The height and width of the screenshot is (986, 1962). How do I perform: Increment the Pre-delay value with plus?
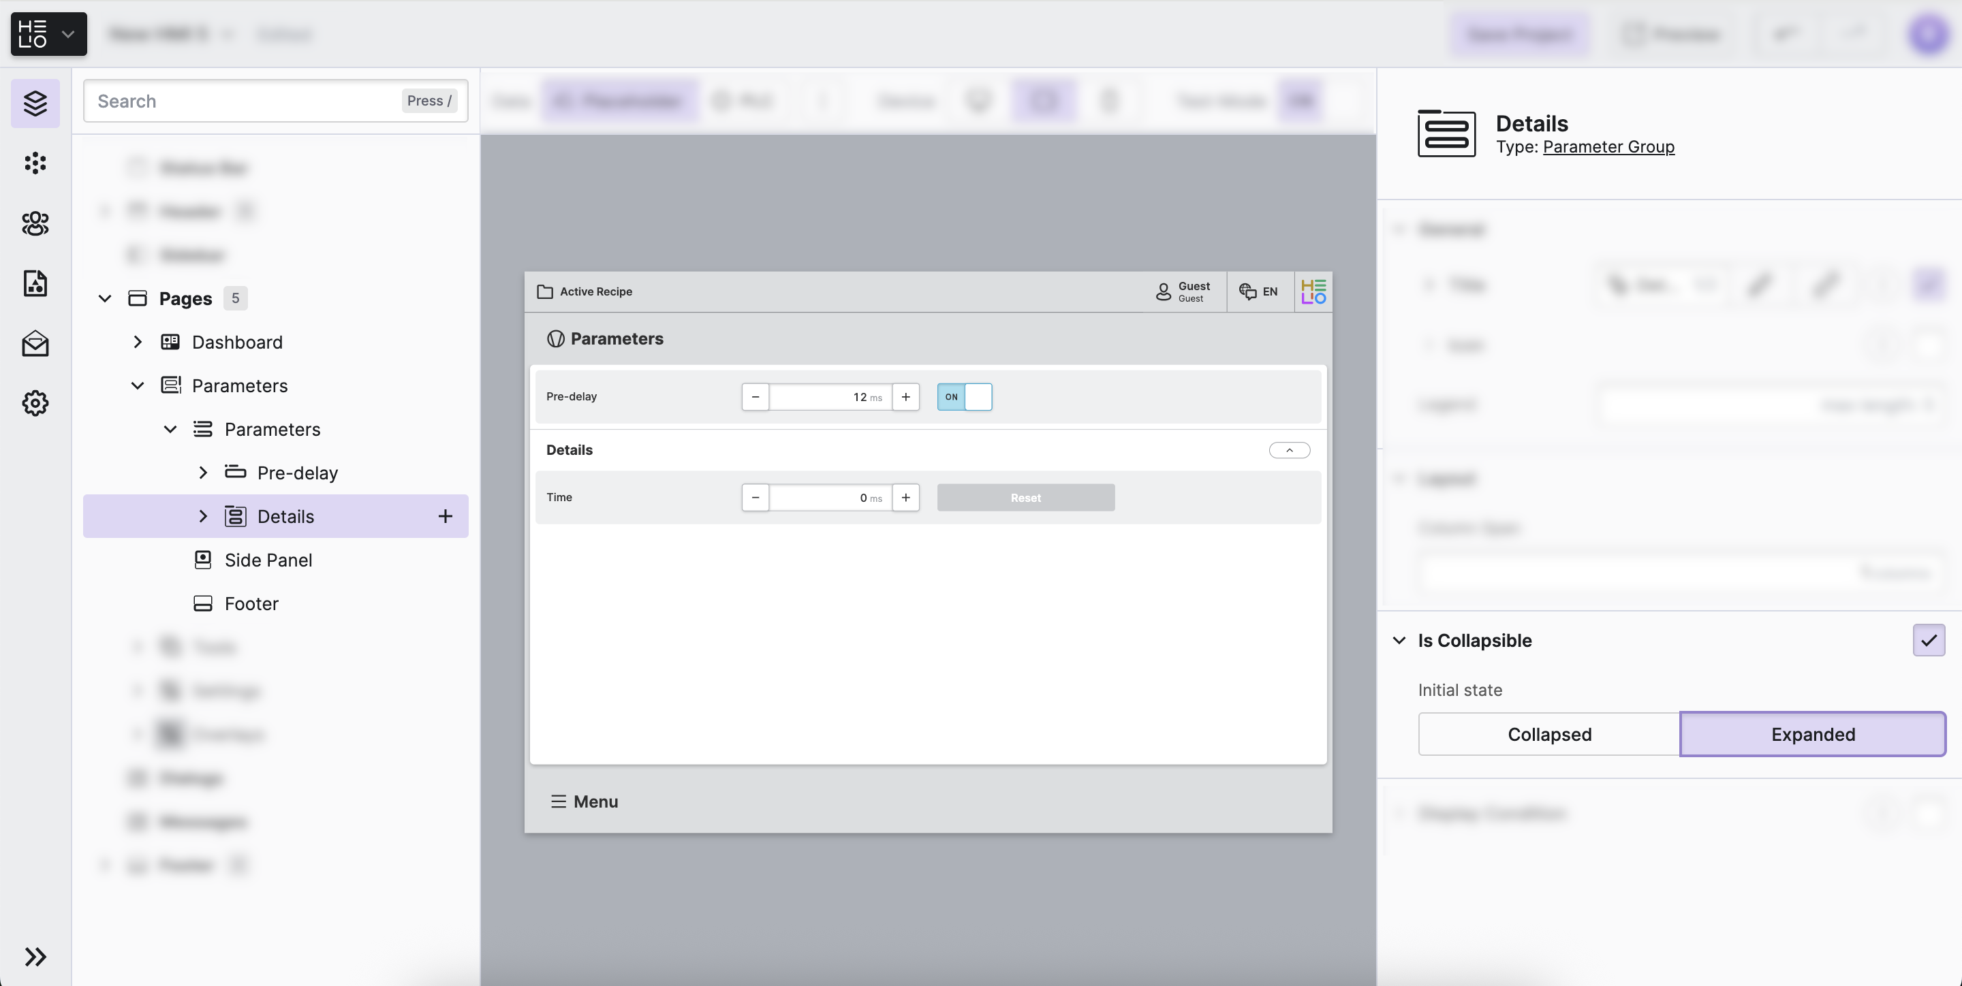(905, 397)
